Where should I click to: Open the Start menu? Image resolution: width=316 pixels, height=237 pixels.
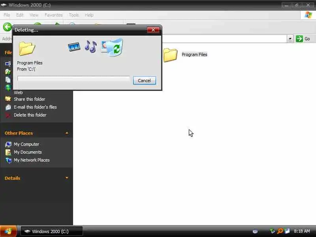(8, 231)
